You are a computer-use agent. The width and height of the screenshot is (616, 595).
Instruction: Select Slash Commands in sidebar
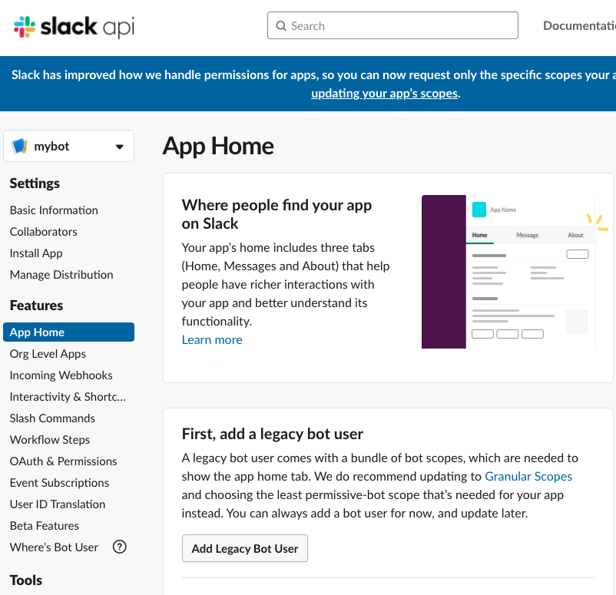52,418
